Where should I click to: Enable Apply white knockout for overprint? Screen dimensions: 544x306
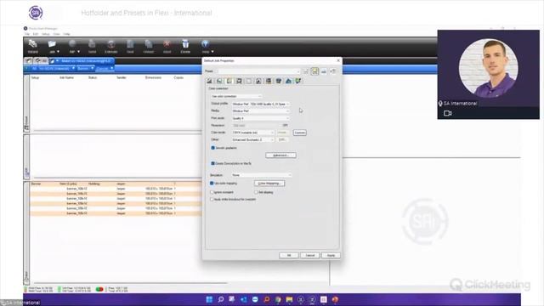(212, 200)
